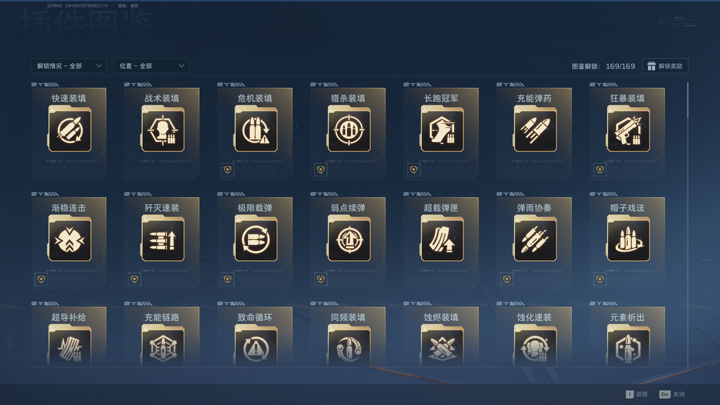Open the 极限载弹 plugin icon
The width and height of the screenshot is (720, 405).
tap(256, 239)
